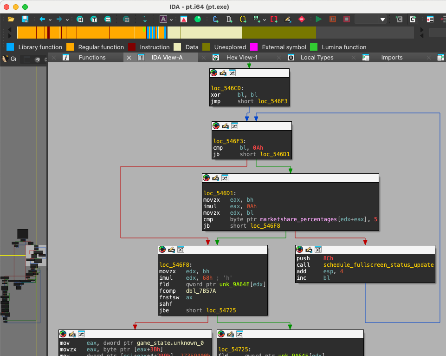Click the grey 'C' pseudocode icon

click(399, 19)
